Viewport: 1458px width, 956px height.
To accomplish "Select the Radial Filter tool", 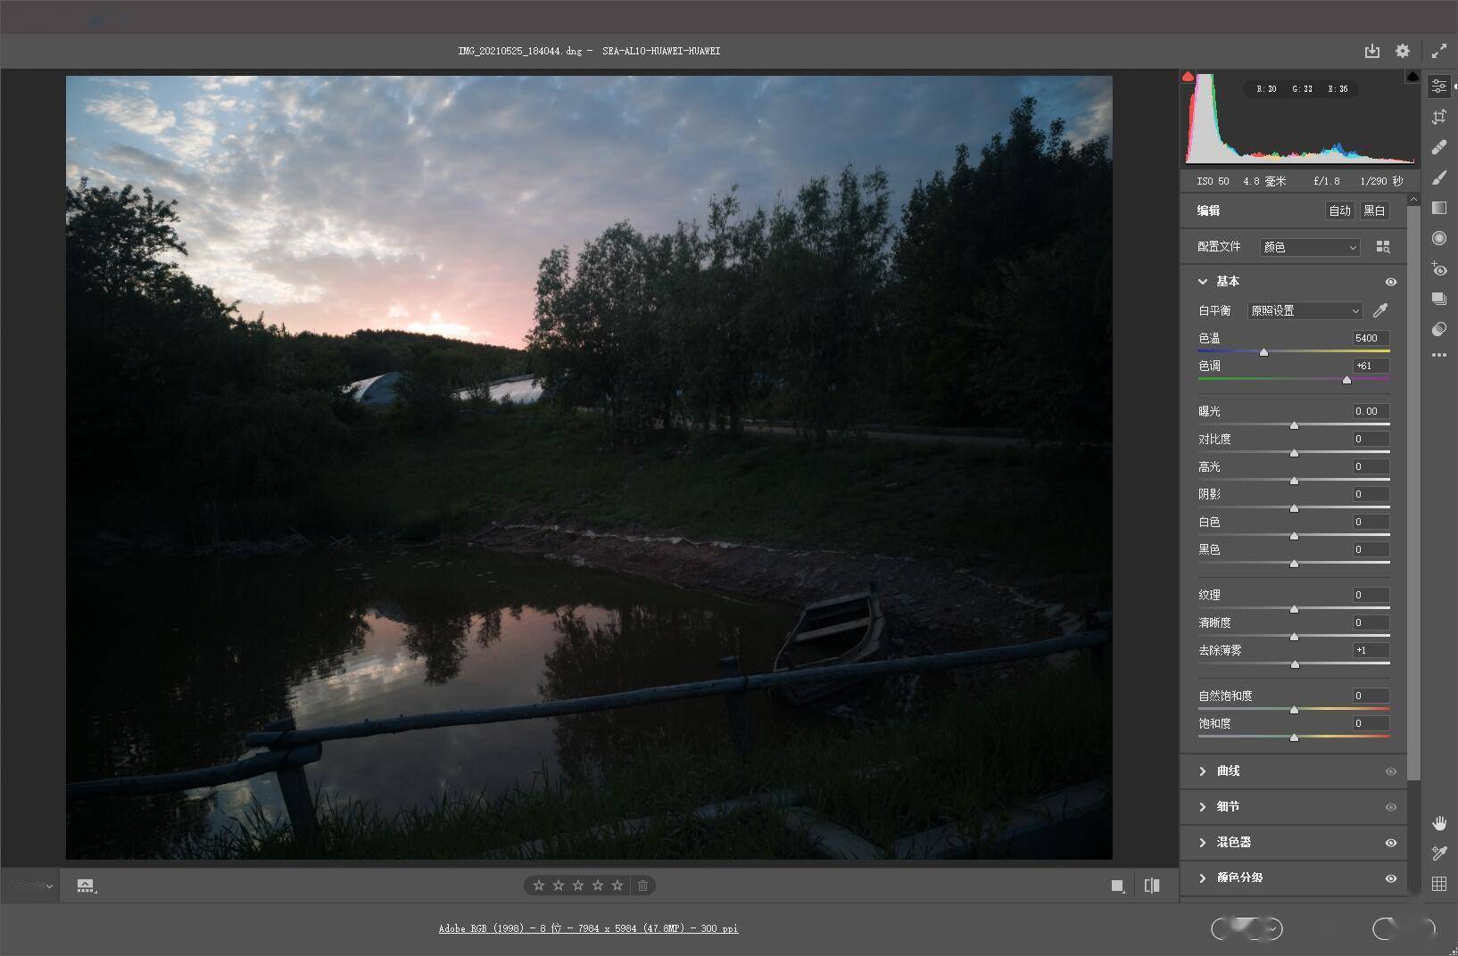I will [x=1438, y=238].
